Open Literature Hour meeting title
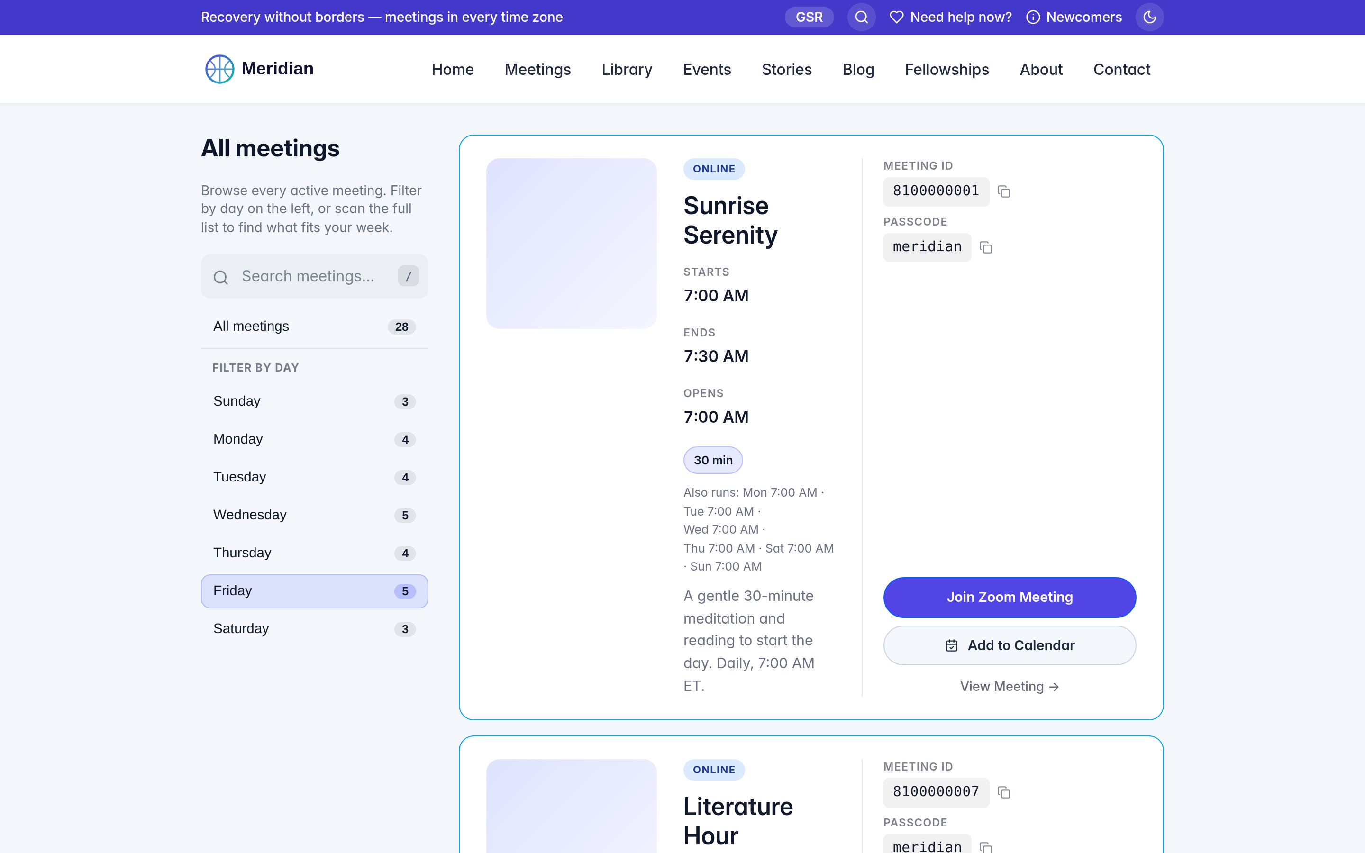 click(738, 821)
